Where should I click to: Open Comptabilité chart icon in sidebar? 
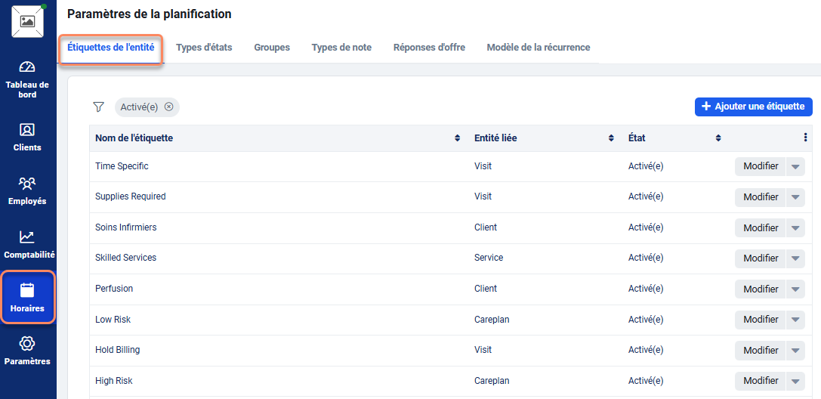pyautogui.click(x=27, y=237)
